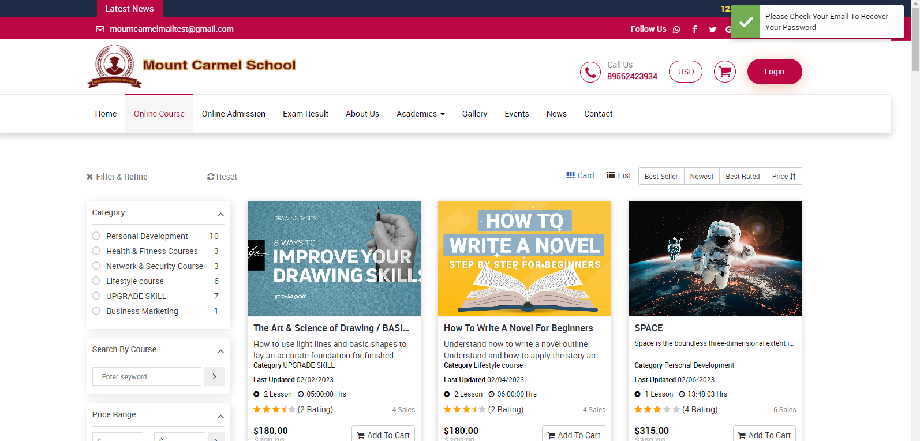The image size is (920, 441).
Task: Collapse the Category filter section
Action: point(220,215)
